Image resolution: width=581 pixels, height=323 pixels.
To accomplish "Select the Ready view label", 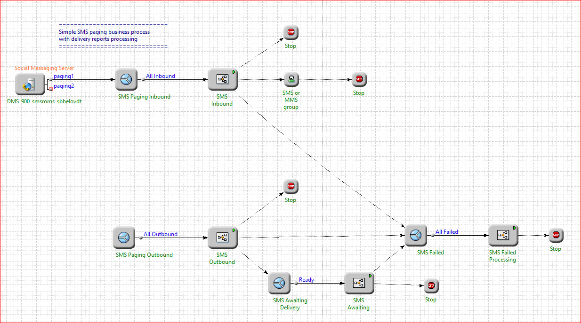I will [307, 280].
